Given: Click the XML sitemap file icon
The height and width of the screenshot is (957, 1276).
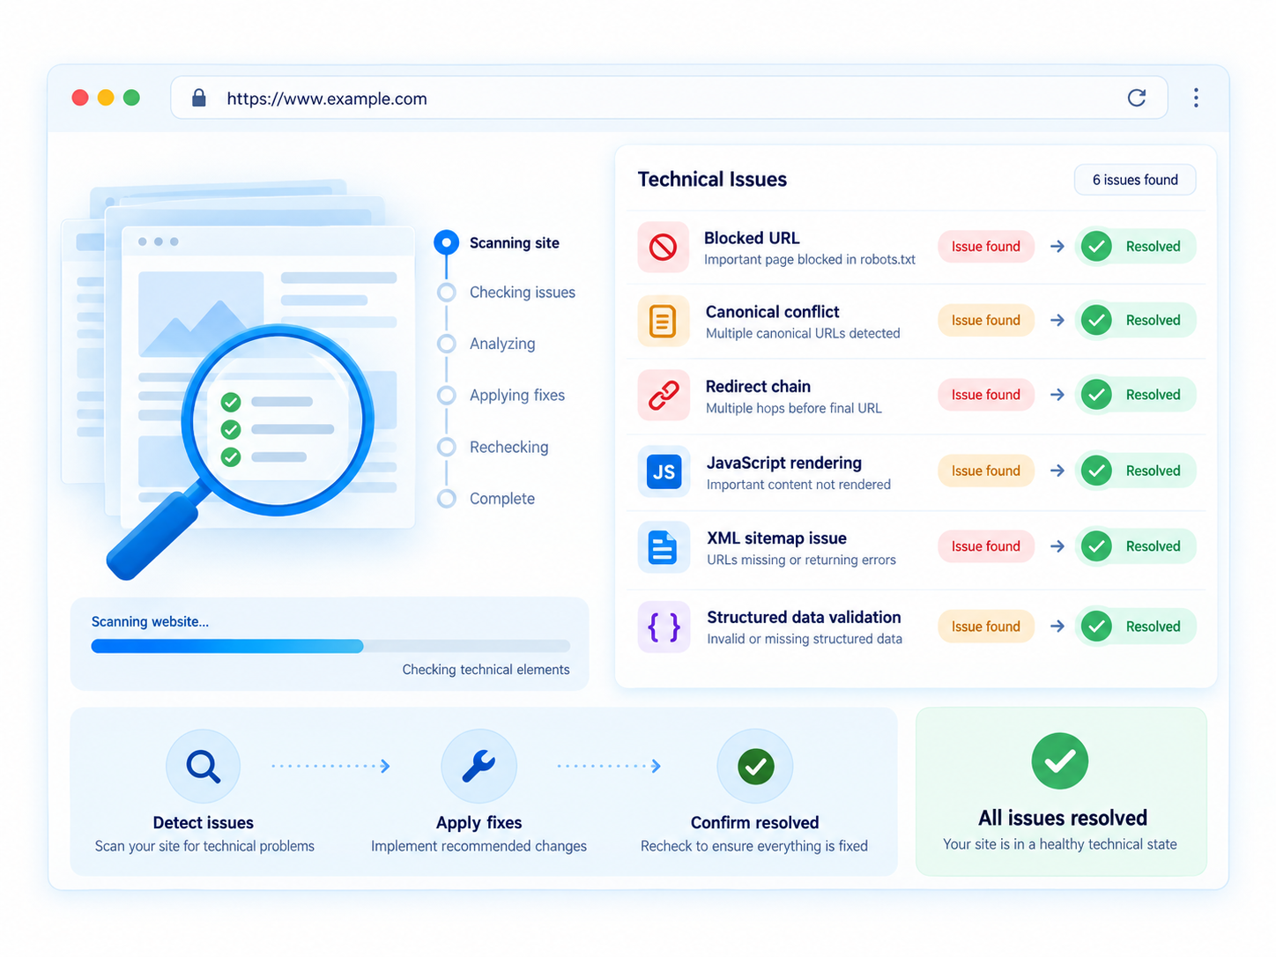Looking at the screenshot, I should 663,547.
